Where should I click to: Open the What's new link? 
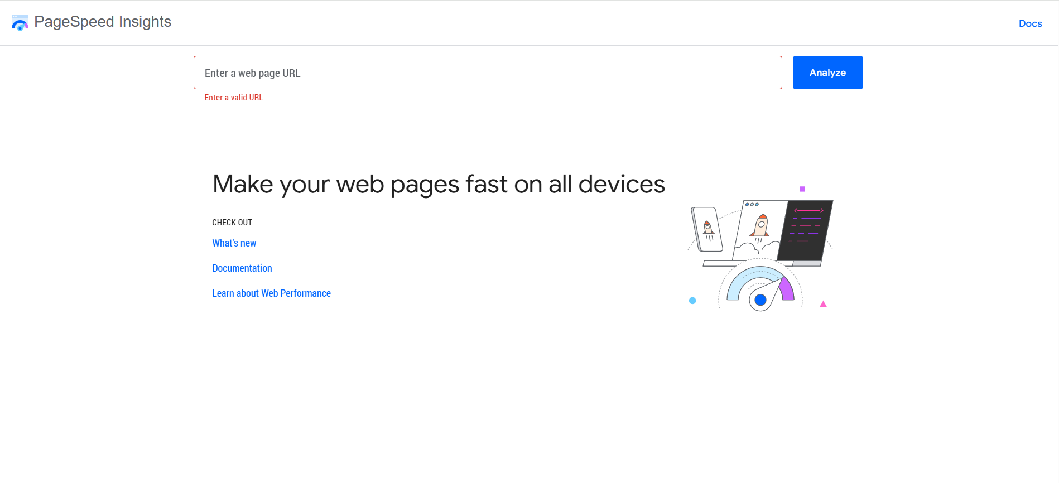coord(234,243)
